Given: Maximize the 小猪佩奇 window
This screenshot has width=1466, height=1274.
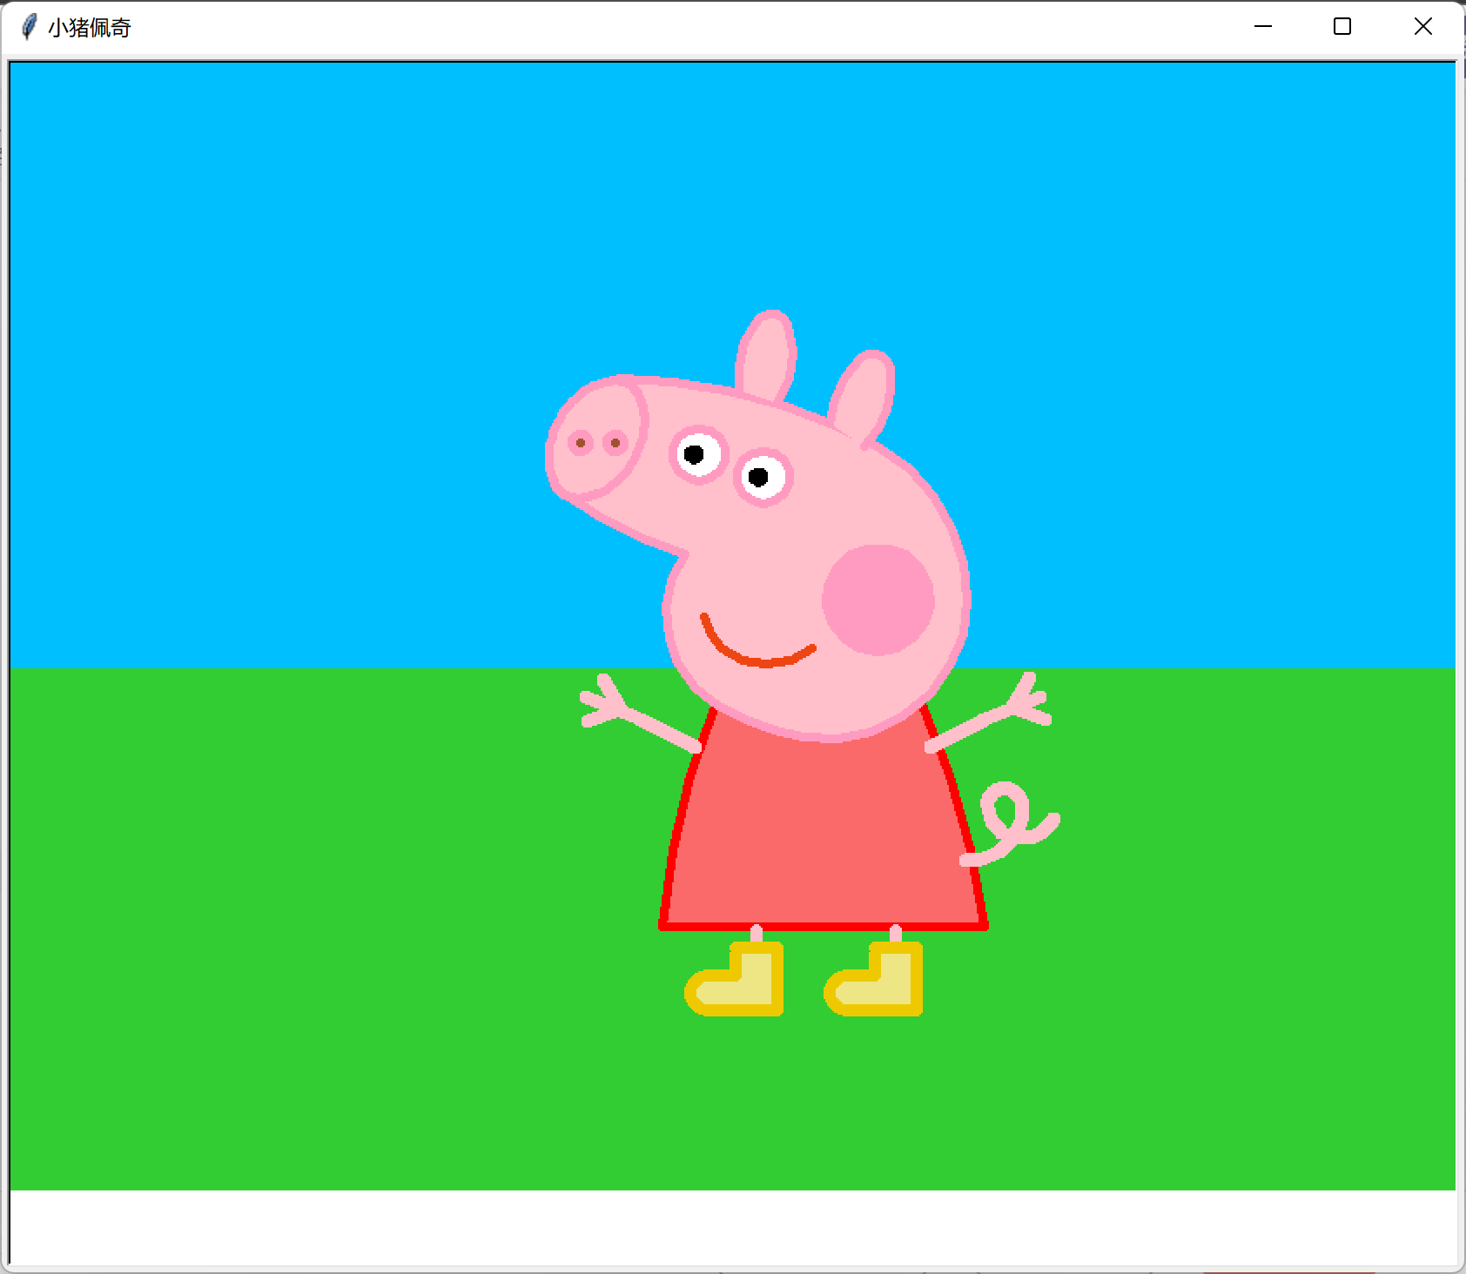Looking at the screenshot, I should 1342,27.
